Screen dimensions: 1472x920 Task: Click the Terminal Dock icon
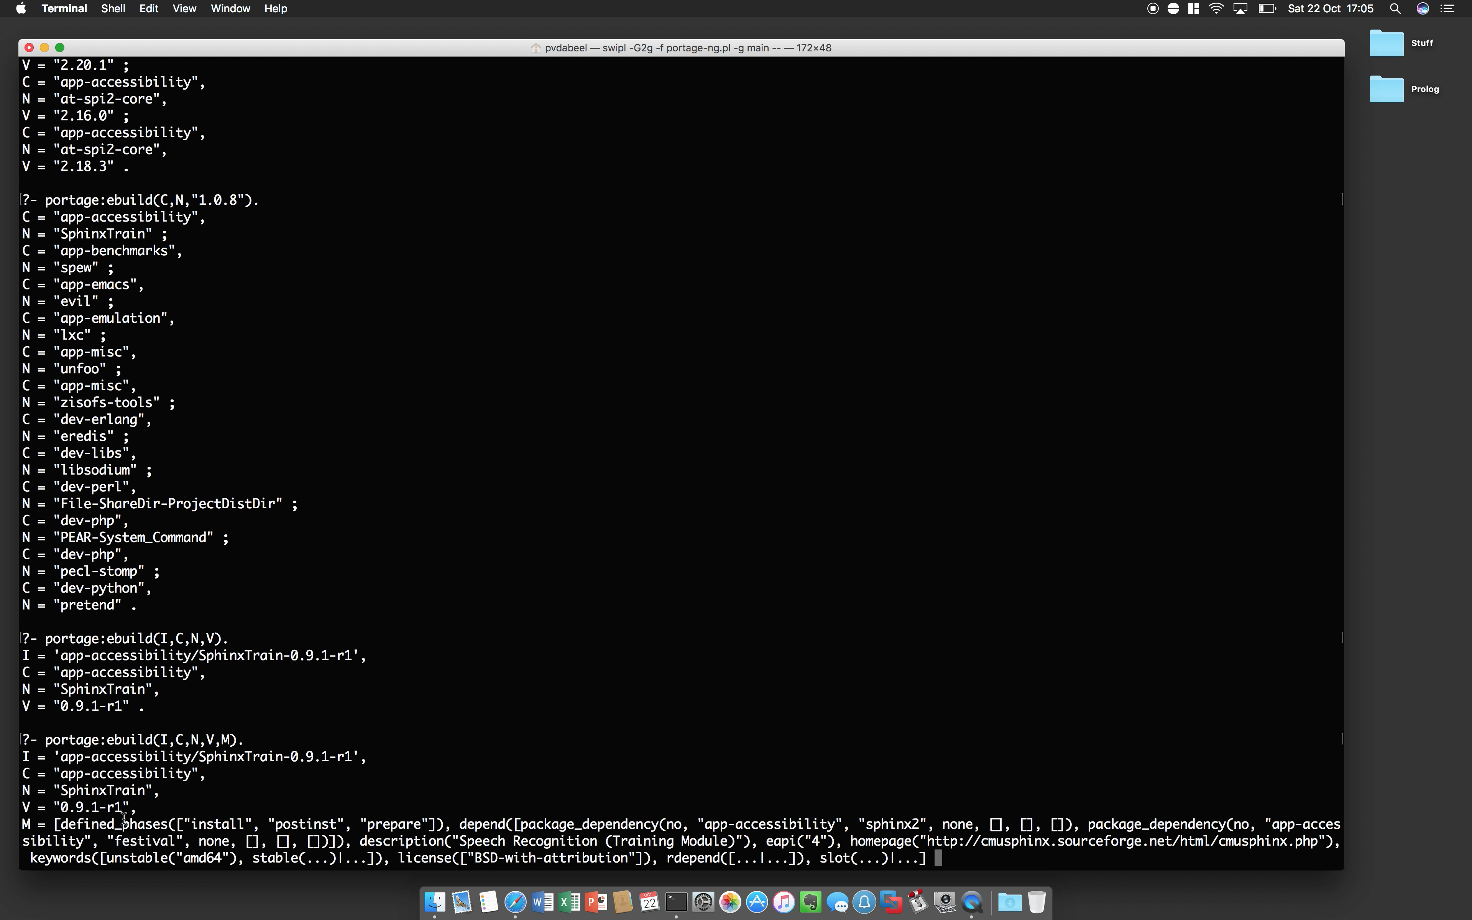(676, 902)
